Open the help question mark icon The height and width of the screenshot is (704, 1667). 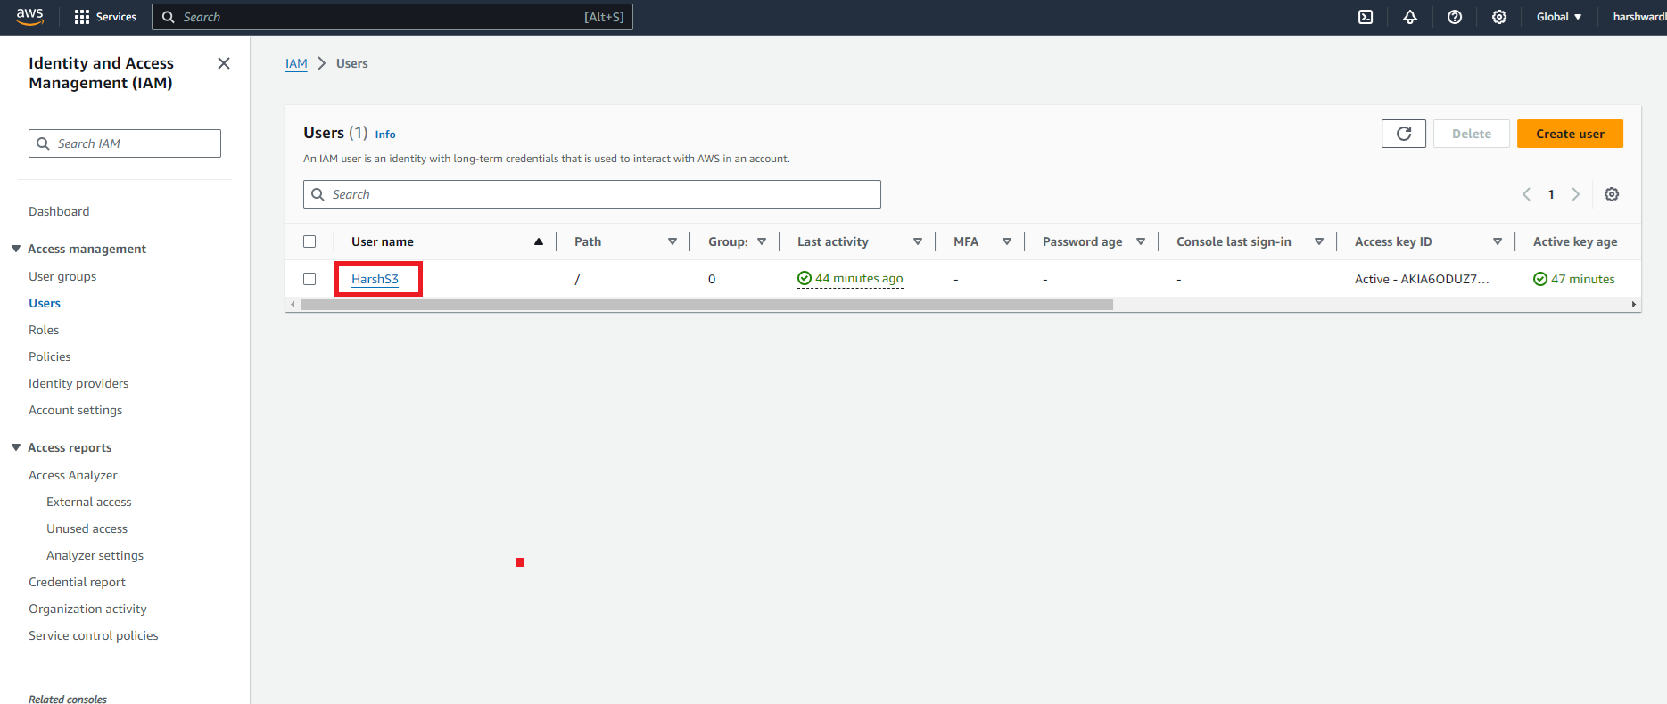tap(1455, 17)
